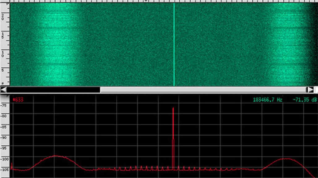
Task: Click the black section of the scrollbar track
Action: pos(53,90)
